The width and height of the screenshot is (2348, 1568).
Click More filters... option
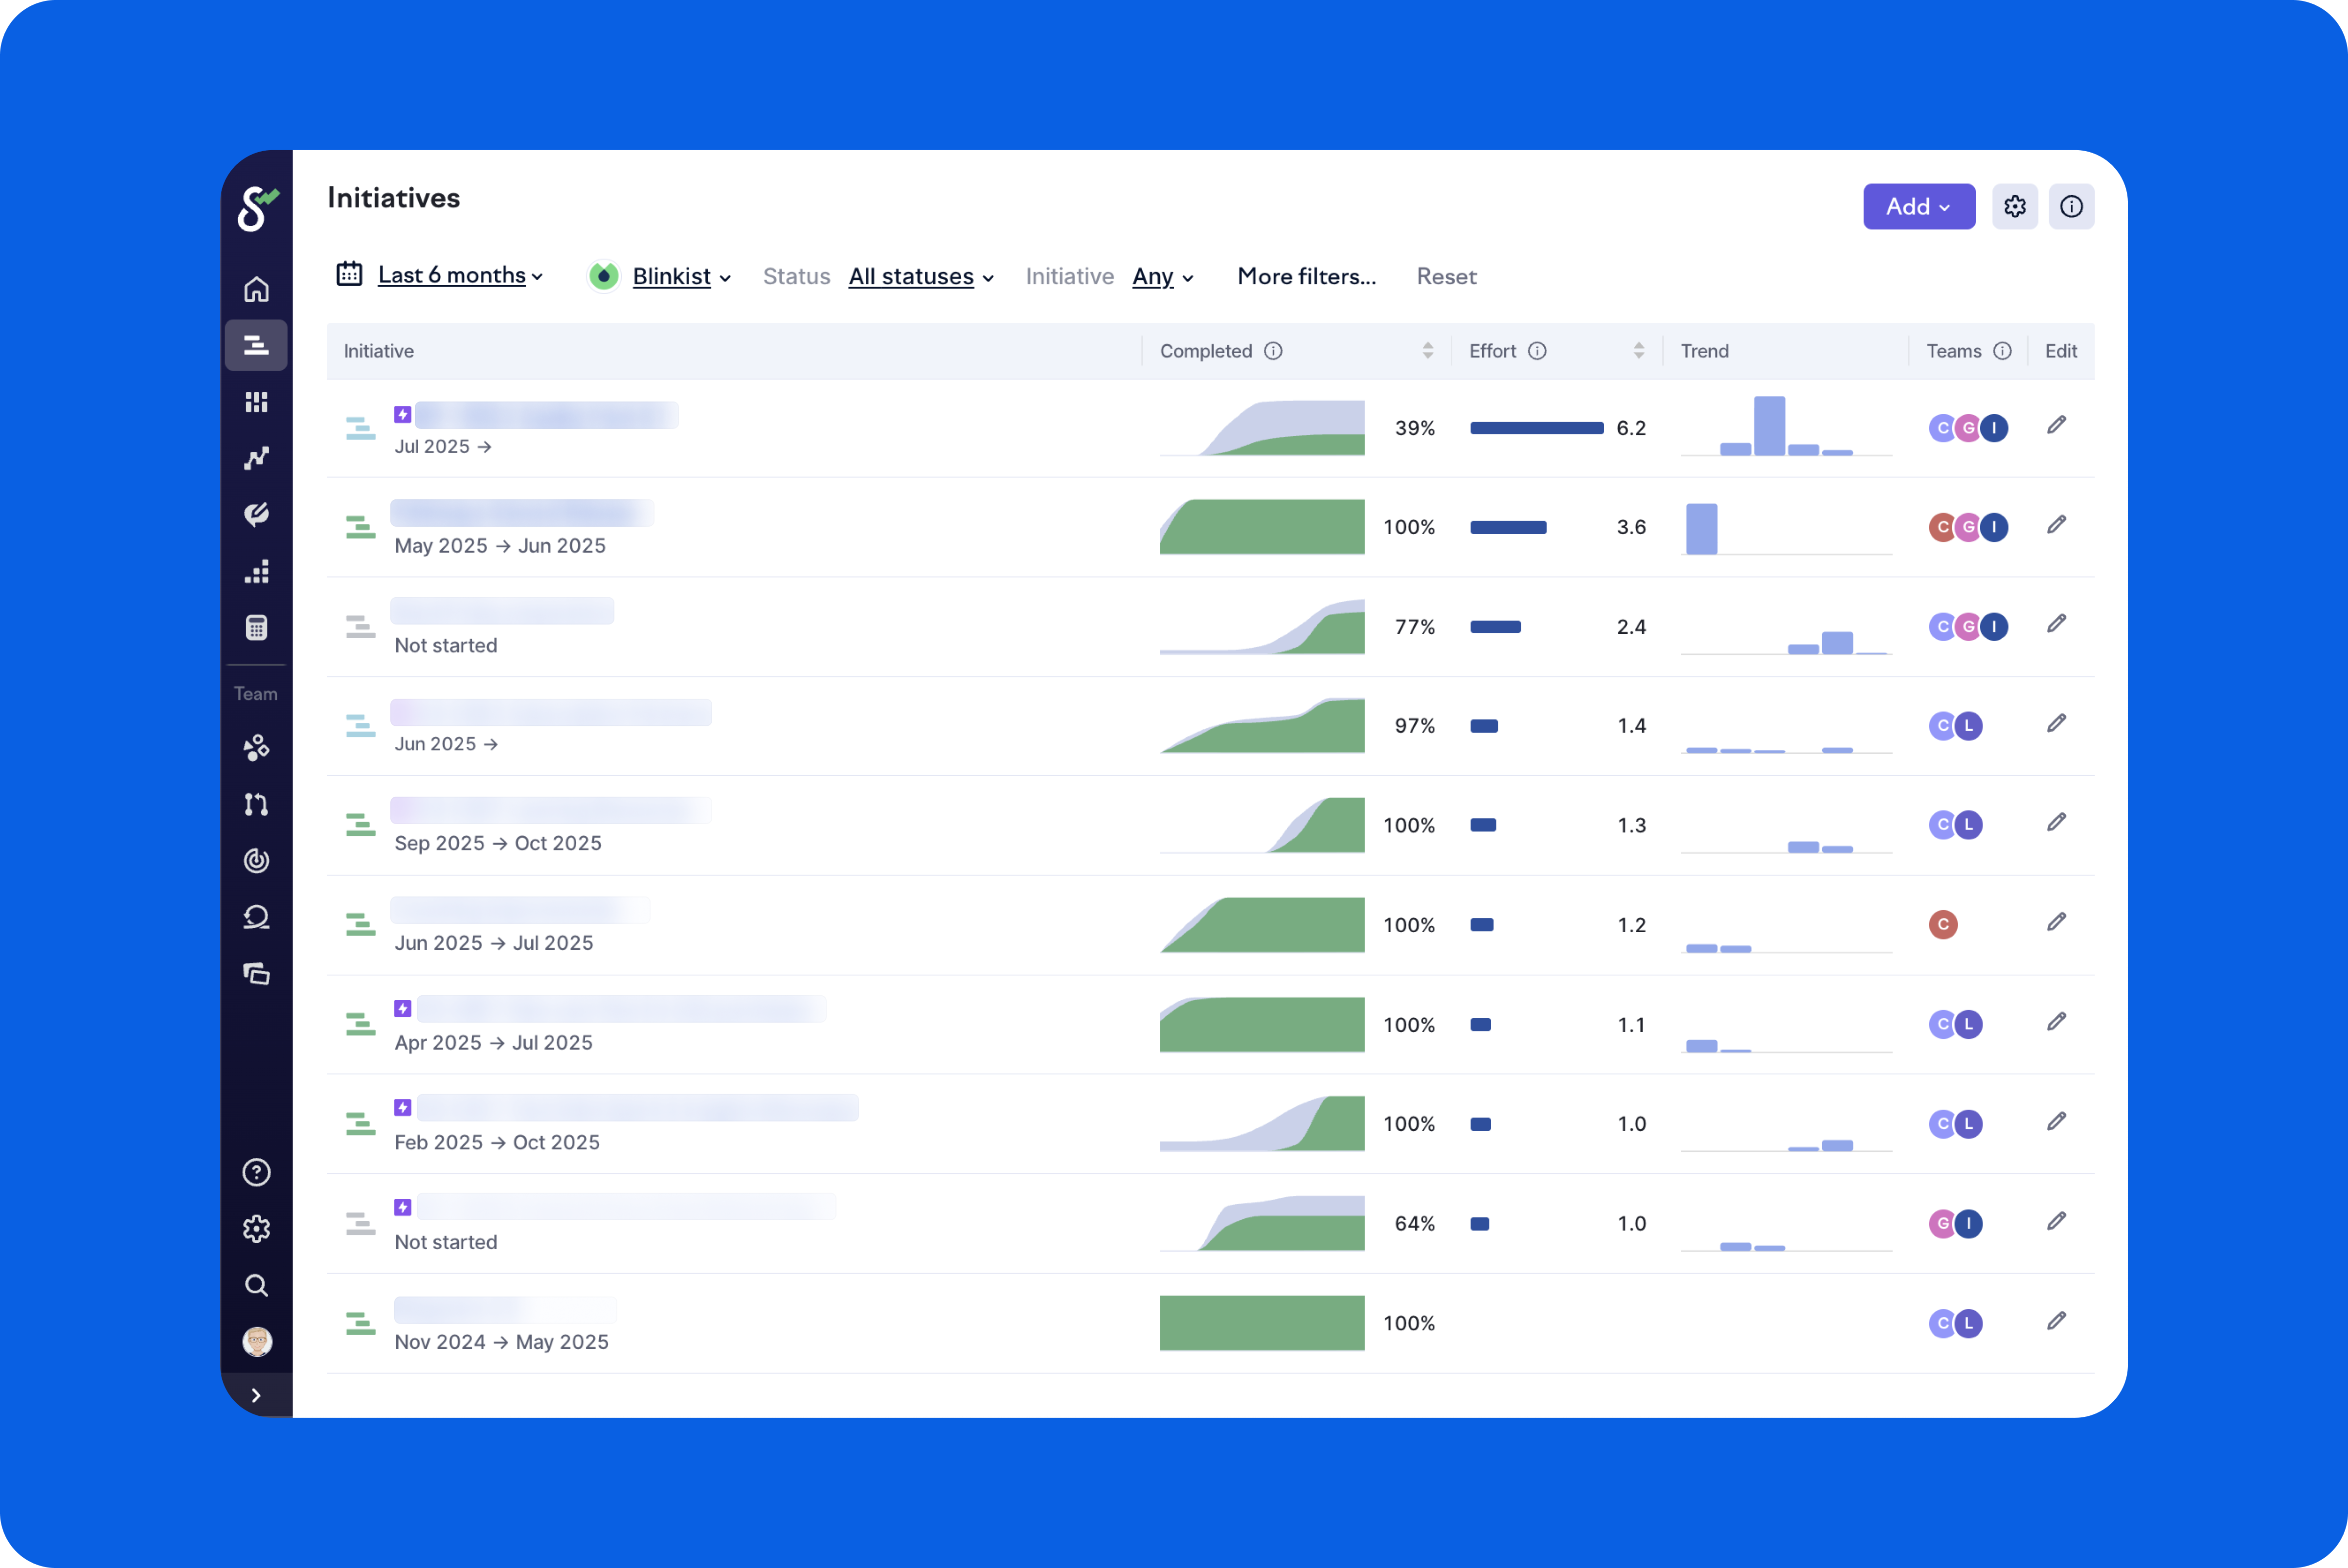click(x=1306, y=277)
